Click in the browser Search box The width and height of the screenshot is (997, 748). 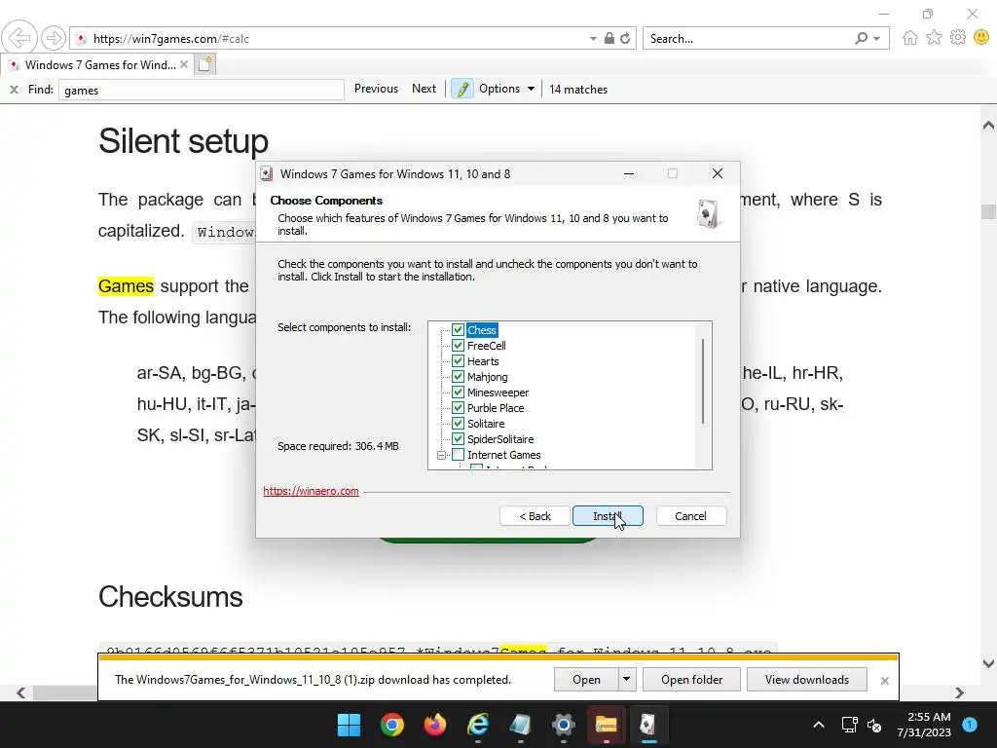point(747,39)
